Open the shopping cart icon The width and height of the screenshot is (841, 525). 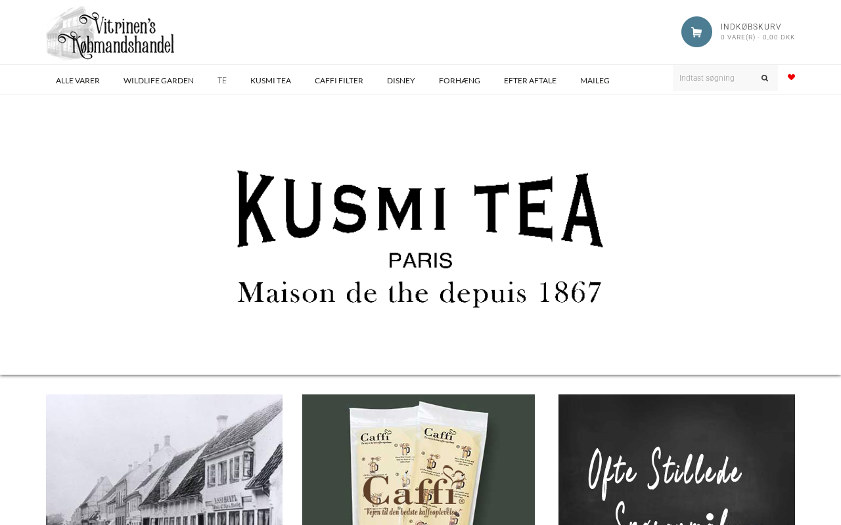(696, 31)
